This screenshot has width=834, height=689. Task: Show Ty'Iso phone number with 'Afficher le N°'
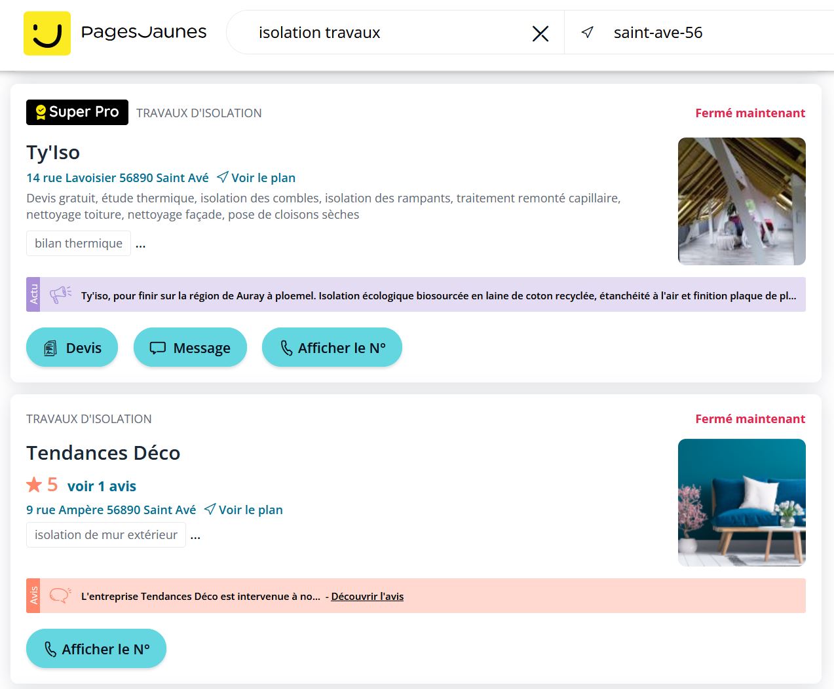point(332,347)
